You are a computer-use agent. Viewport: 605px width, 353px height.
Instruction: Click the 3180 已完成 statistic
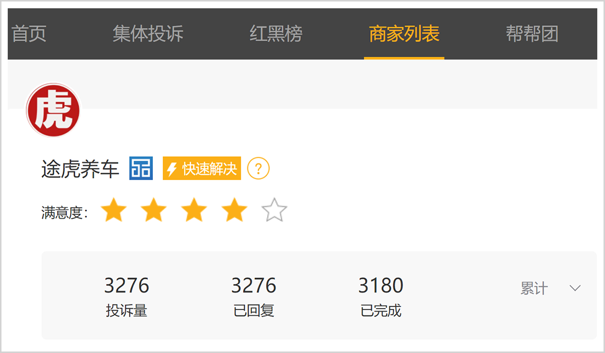(381, 296)
